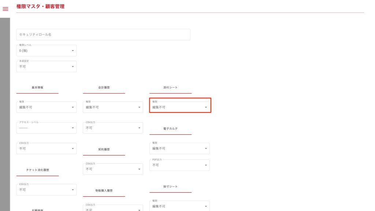Click the 権限マスタ・顧客管理 page title
Screen dimensions: 375x211
tap(40, 6)
